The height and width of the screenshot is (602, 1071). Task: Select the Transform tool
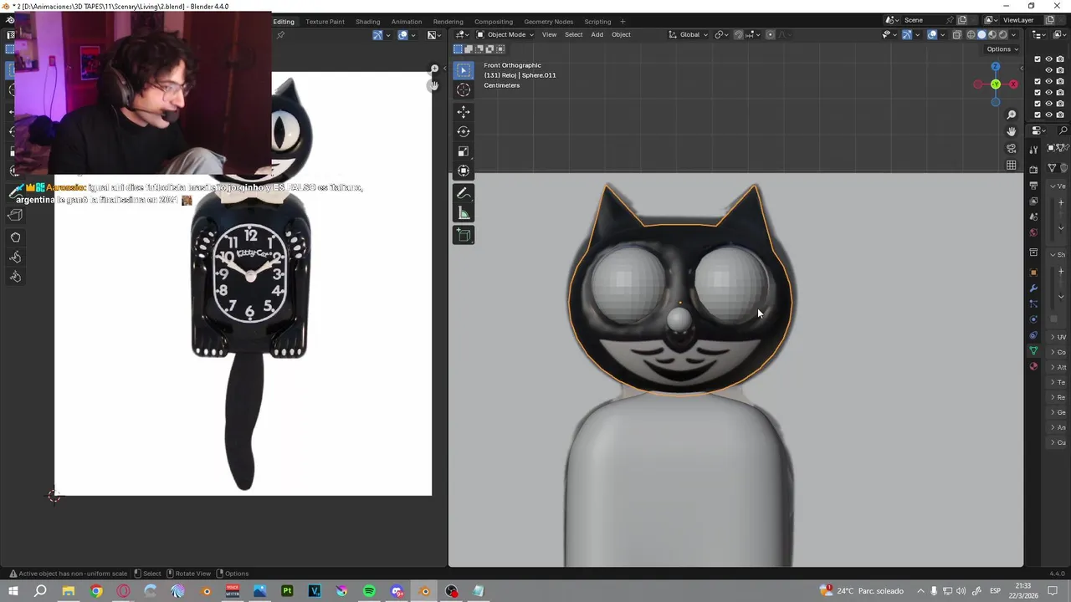(464, 171)
